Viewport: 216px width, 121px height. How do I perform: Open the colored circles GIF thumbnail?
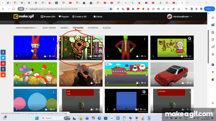click(x=35, y=101)
